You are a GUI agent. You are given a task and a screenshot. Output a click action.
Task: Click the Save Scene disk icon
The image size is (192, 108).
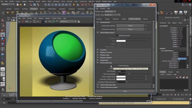[25, 5]
